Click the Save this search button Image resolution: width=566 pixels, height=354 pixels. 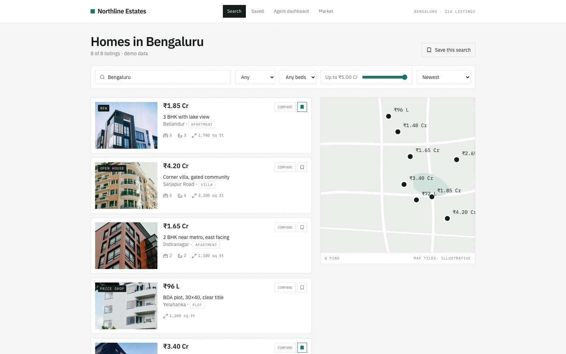(448, 50)
